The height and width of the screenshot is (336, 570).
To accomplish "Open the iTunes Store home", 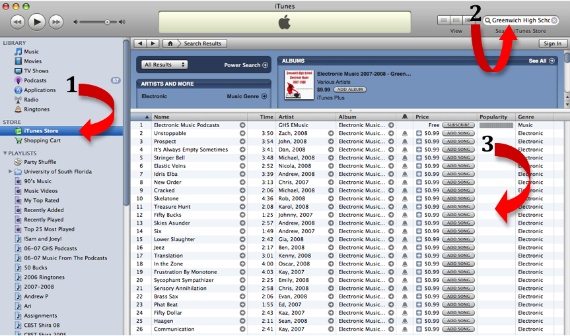I will pyautogui.click(x=170, y=43).
